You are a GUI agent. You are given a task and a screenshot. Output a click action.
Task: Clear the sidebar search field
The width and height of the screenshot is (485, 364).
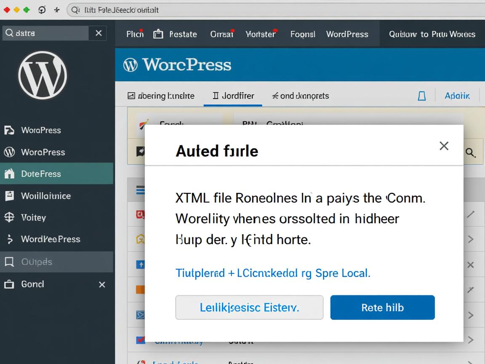tap(99, 33)
